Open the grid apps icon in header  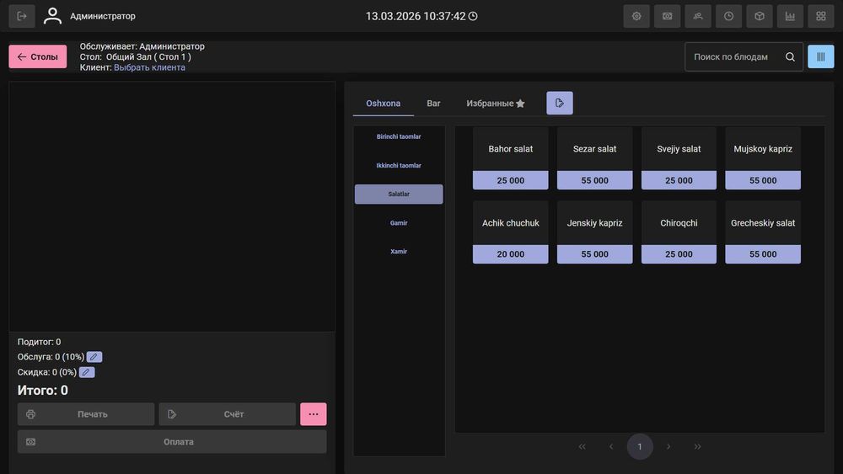pyautogui.click(x=820, y=16)
